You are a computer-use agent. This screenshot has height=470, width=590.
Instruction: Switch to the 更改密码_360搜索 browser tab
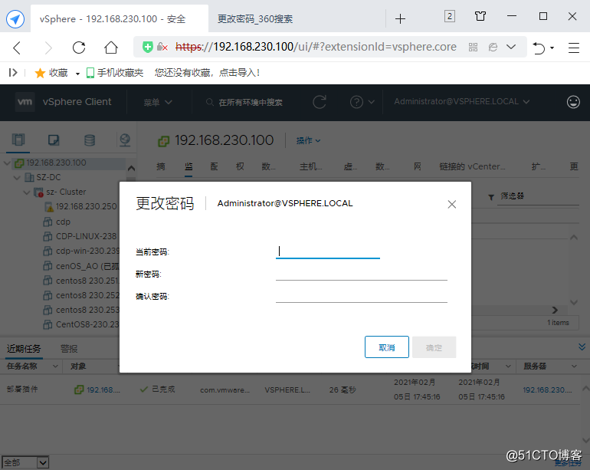[x=255, y=19]
